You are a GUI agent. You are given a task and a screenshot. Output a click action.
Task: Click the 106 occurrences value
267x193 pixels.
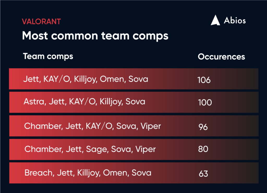coord(204,80)
